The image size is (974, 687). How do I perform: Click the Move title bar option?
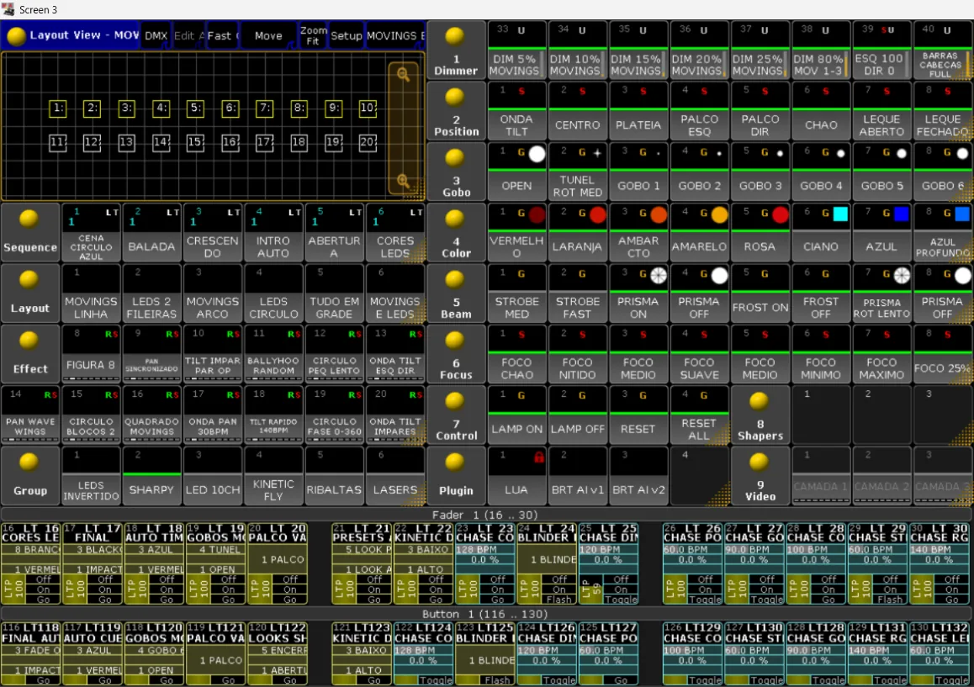[x=268, y=36]
